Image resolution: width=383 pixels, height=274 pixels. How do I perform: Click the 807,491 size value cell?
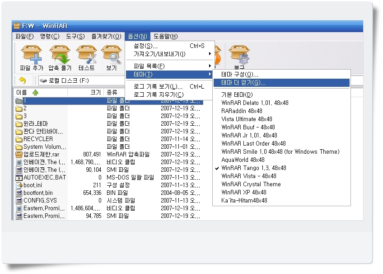point(92,155)
